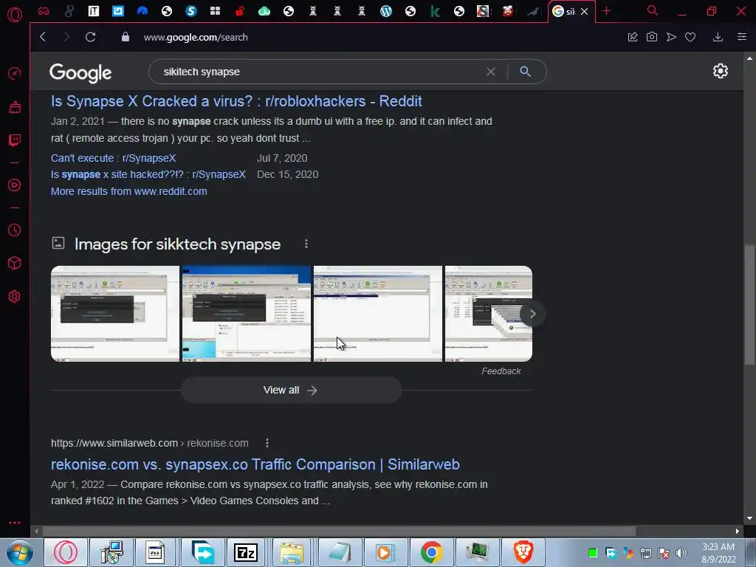Open More results from www.reddit.com
This screenshot has width=756, height=567.
(128, 191)
